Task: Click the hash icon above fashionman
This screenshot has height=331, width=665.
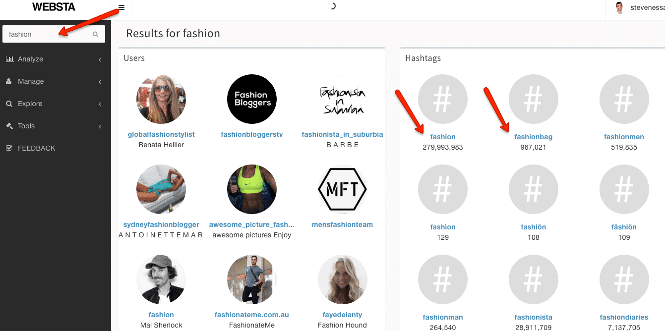Action: [x=443, y=279]
